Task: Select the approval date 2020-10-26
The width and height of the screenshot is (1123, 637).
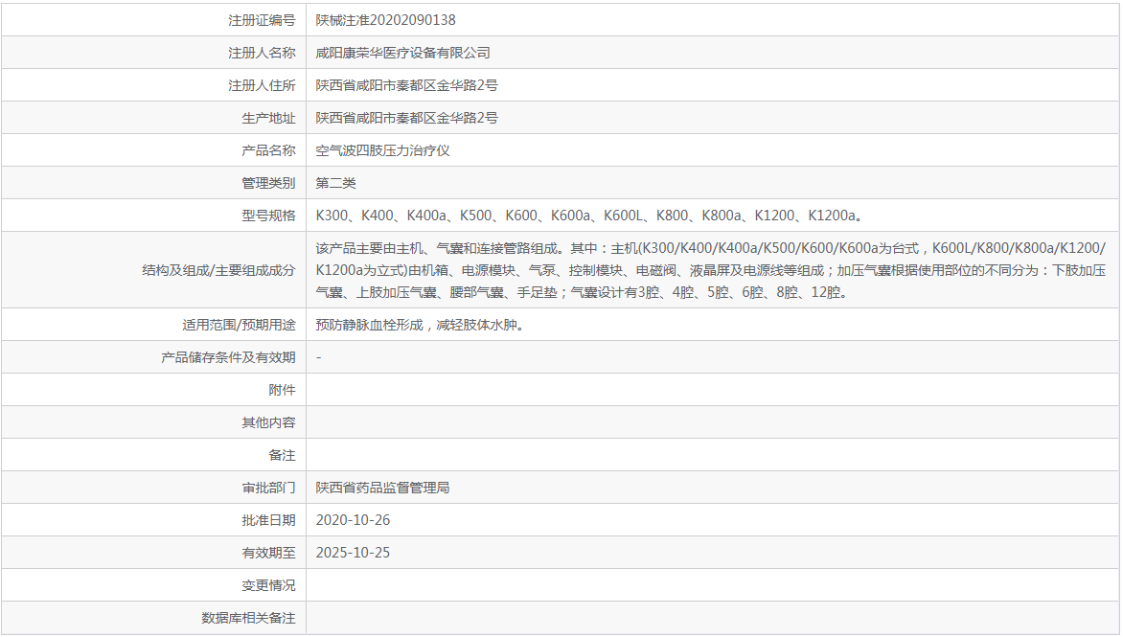Action: tap(353, 520)
